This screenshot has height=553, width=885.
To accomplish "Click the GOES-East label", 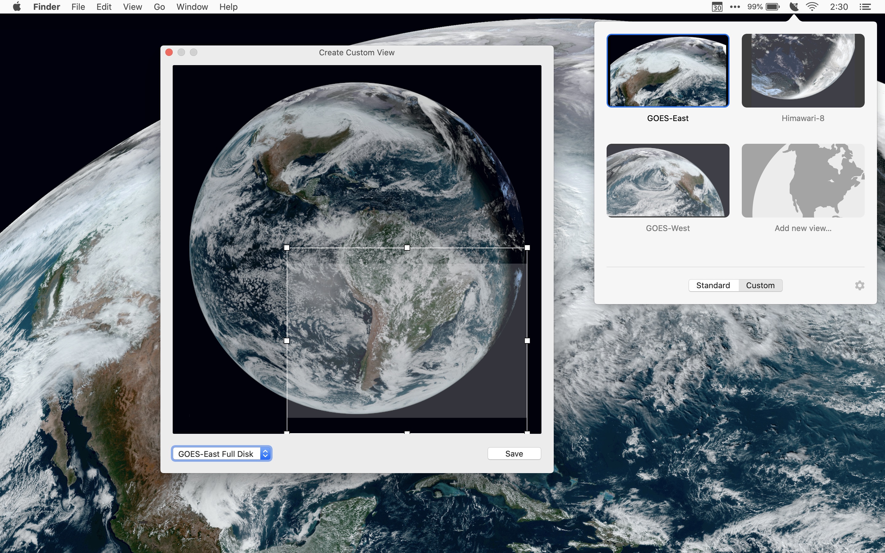I will coord(668,118).
